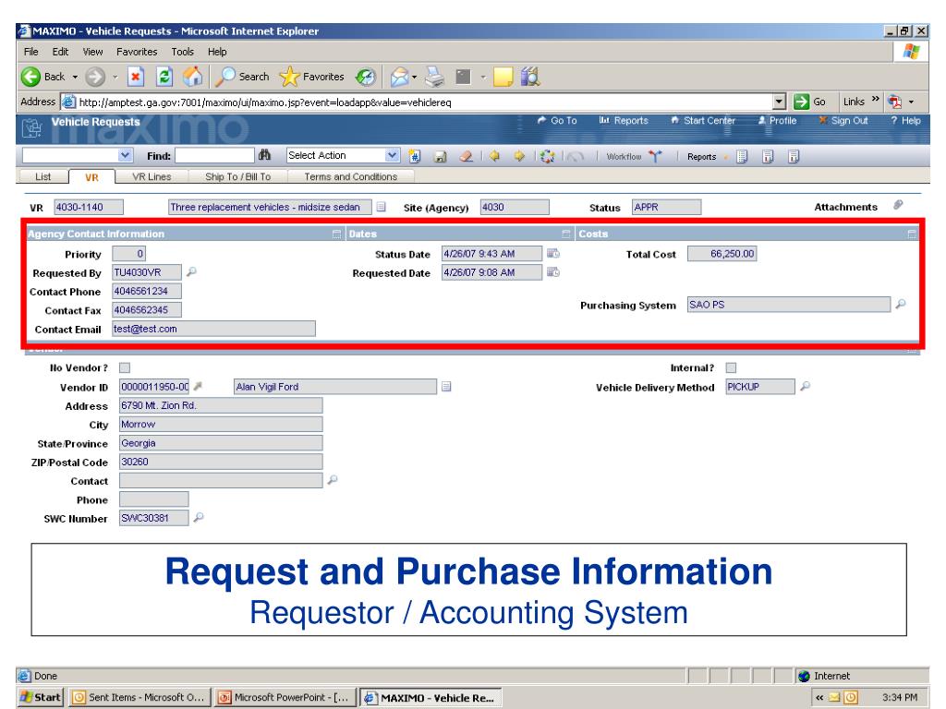Click the change status circular icon
The width and height of the screenshot is (946, 709).
click(547, 157)
